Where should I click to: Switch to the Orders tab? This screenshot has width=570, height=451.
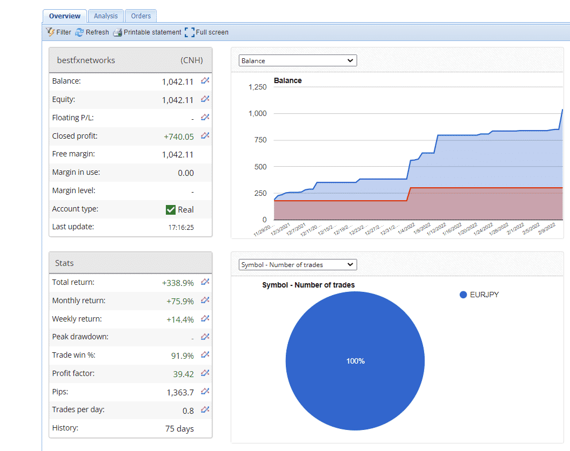(x=140, y=16)
